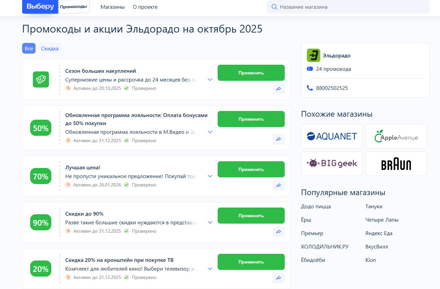This screenshot has height=289, width=440.
Task: Click the phone icon next to 88002502525
Action: click(309, 88)
